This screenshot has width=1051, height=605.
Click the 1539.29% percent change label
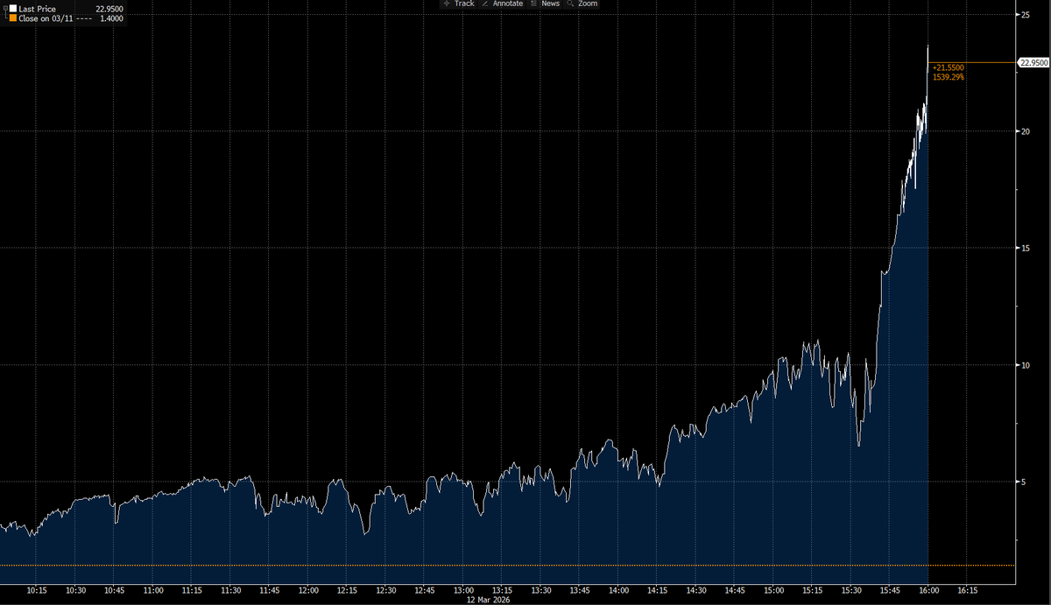coord(949,77)
